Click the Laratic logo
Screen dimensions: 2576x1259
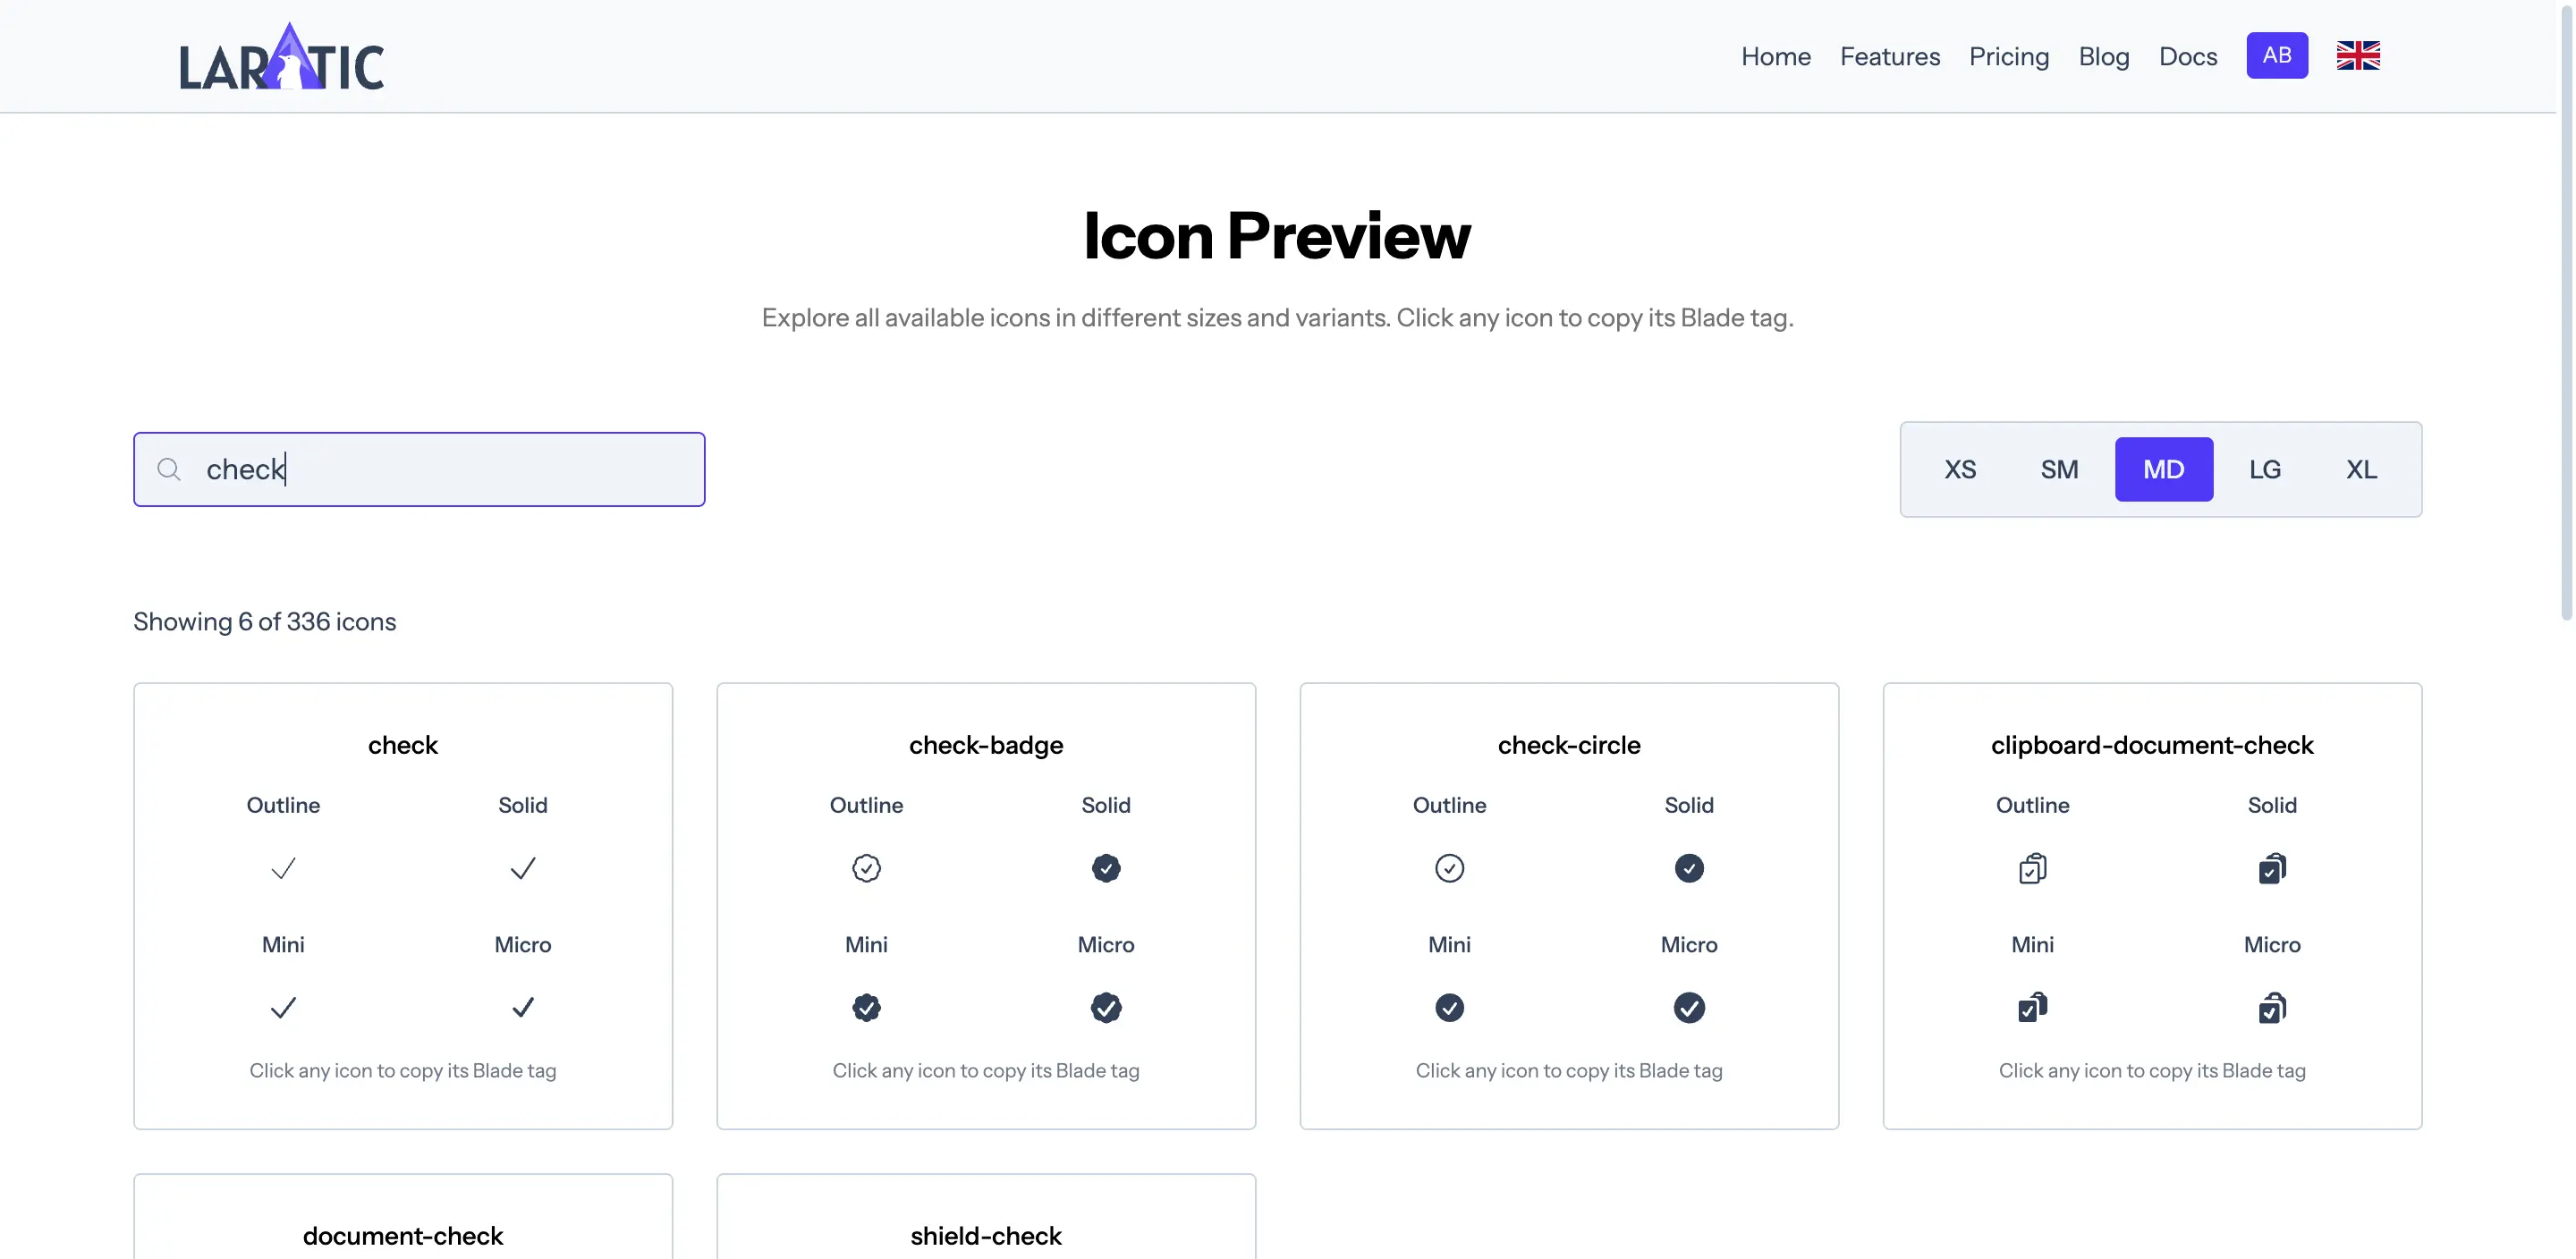[x=281, y=56]
